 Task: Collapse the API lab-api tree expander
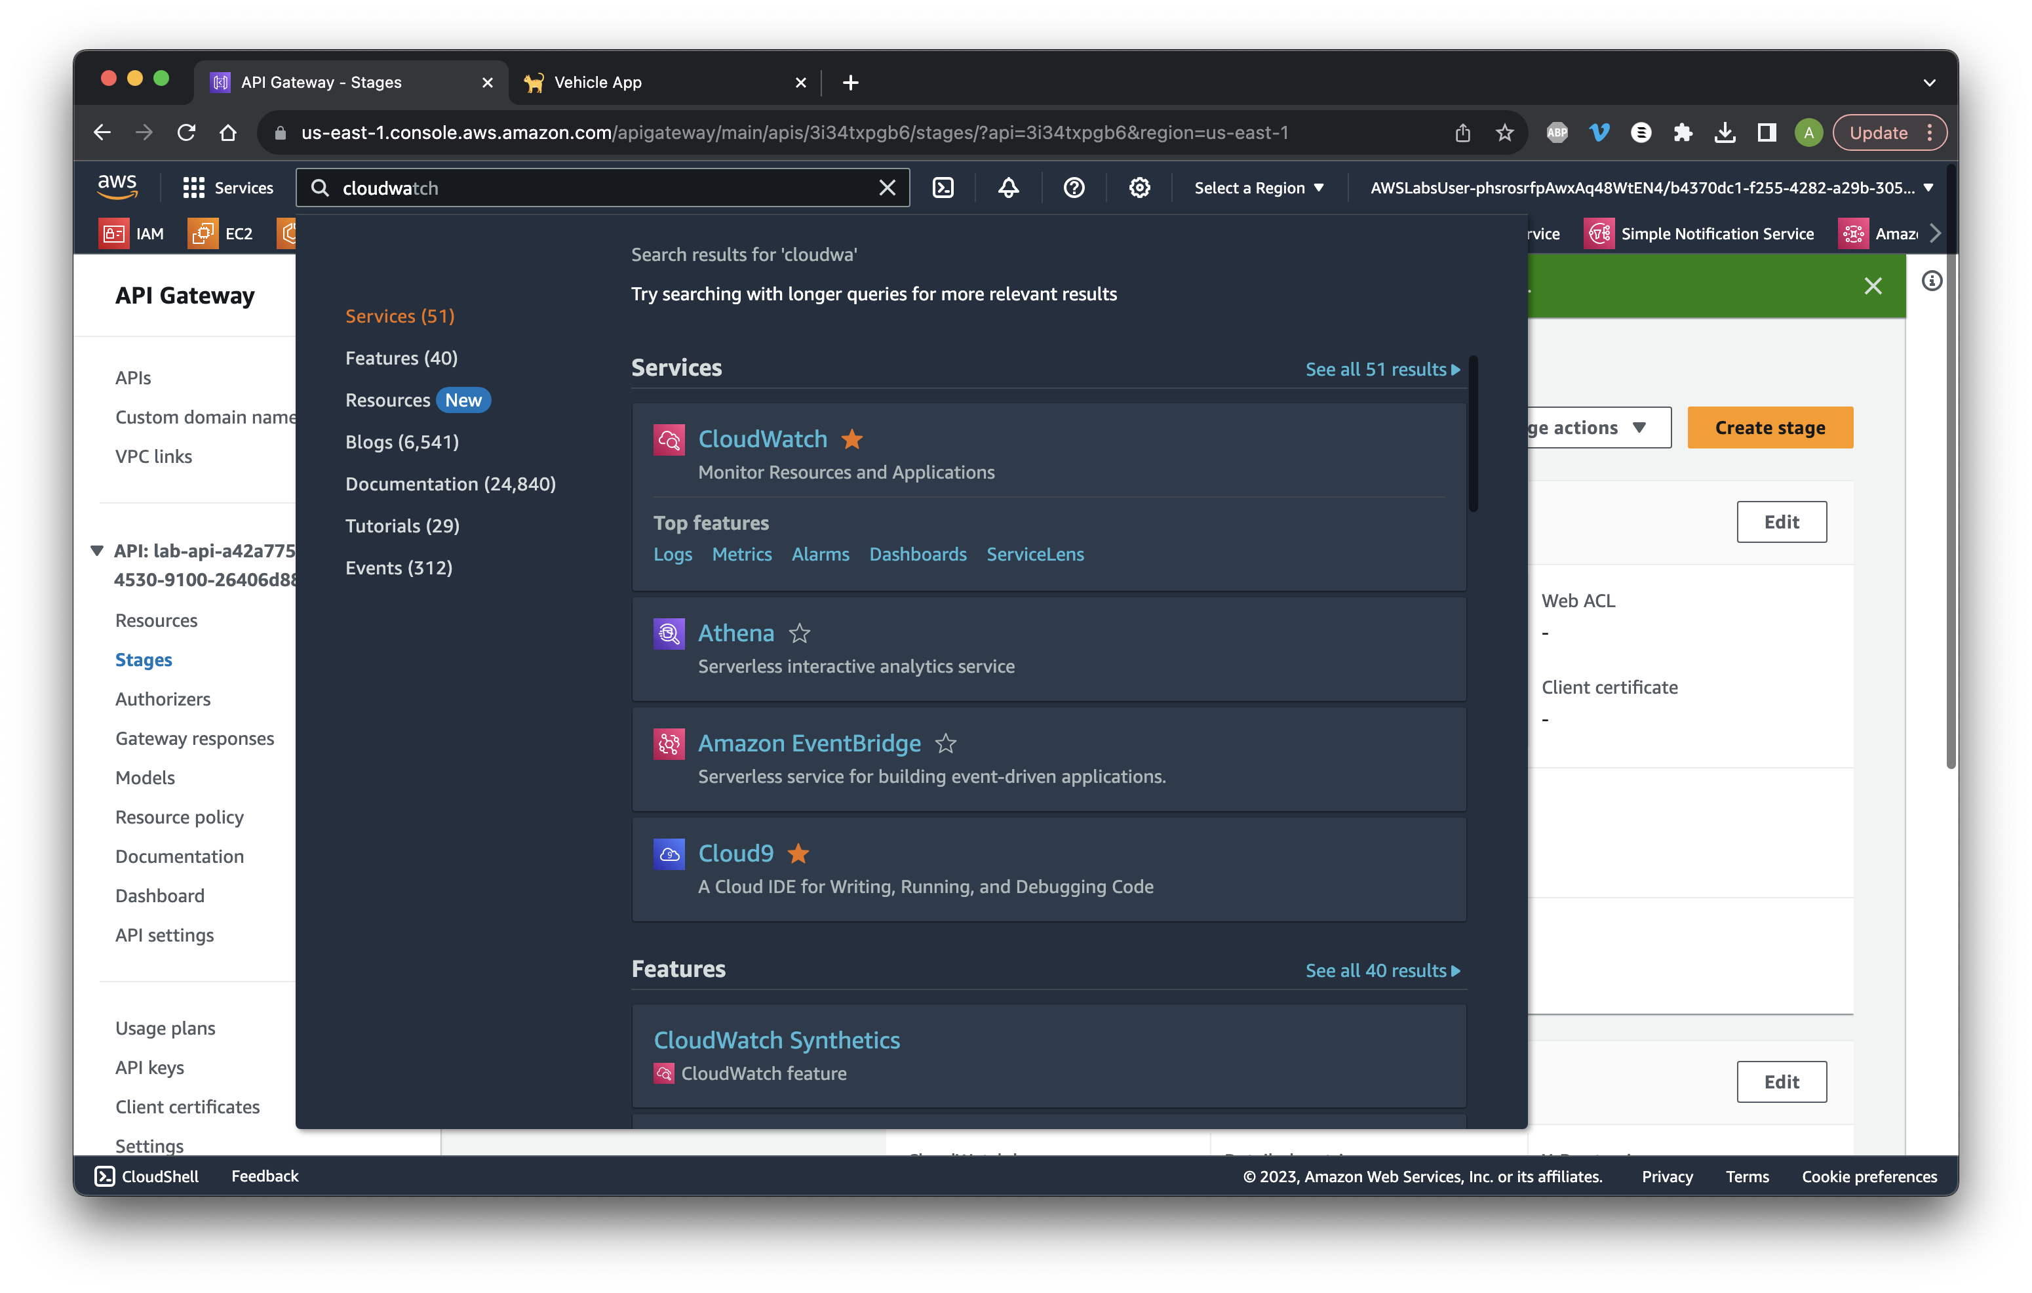pos(97,551)
